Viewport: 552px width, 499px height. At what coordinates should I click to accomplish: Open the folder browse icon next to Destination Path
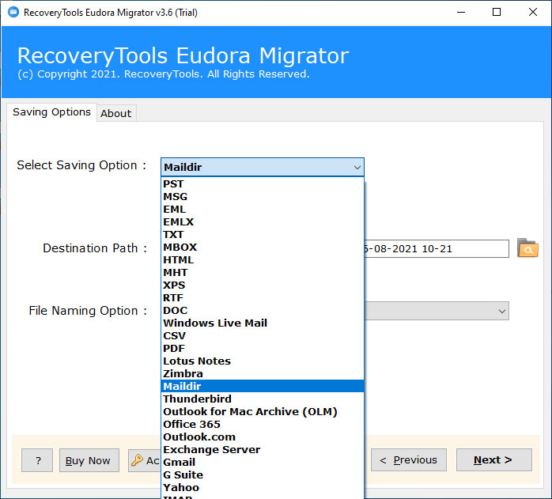pos(527,248)
